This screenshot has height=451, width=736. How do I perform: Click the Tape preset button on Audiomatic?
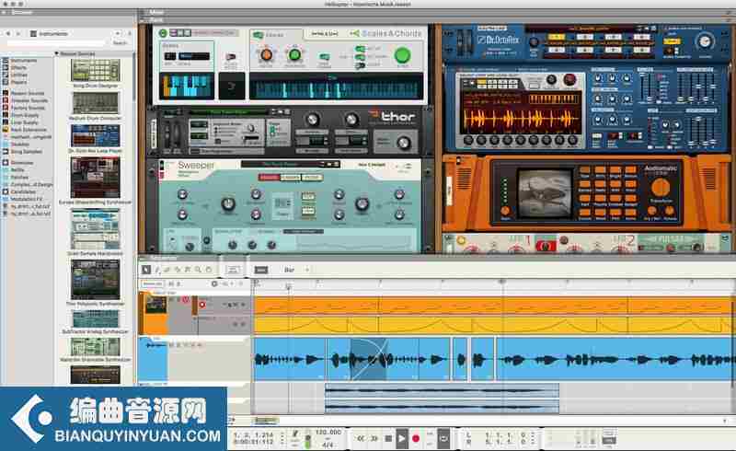585,171
